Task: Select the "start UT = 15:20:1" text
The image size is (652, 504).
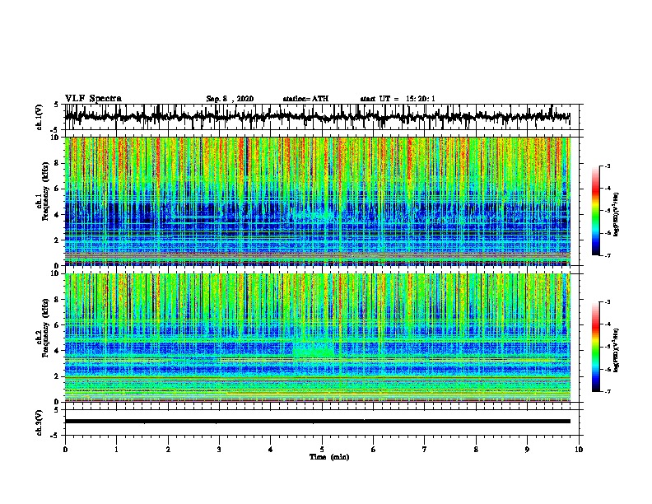Action: coord(398,99)
